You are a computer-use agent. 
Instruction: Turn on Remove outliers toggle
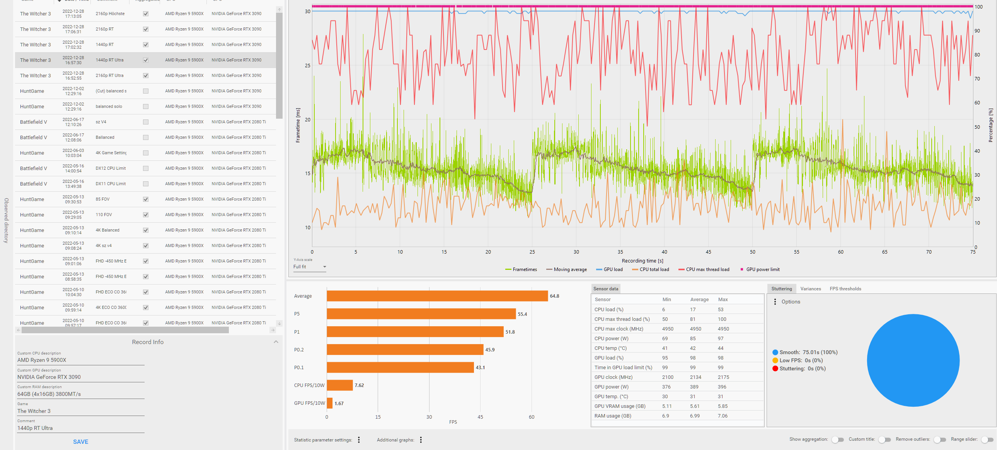(x=939, y=440)
